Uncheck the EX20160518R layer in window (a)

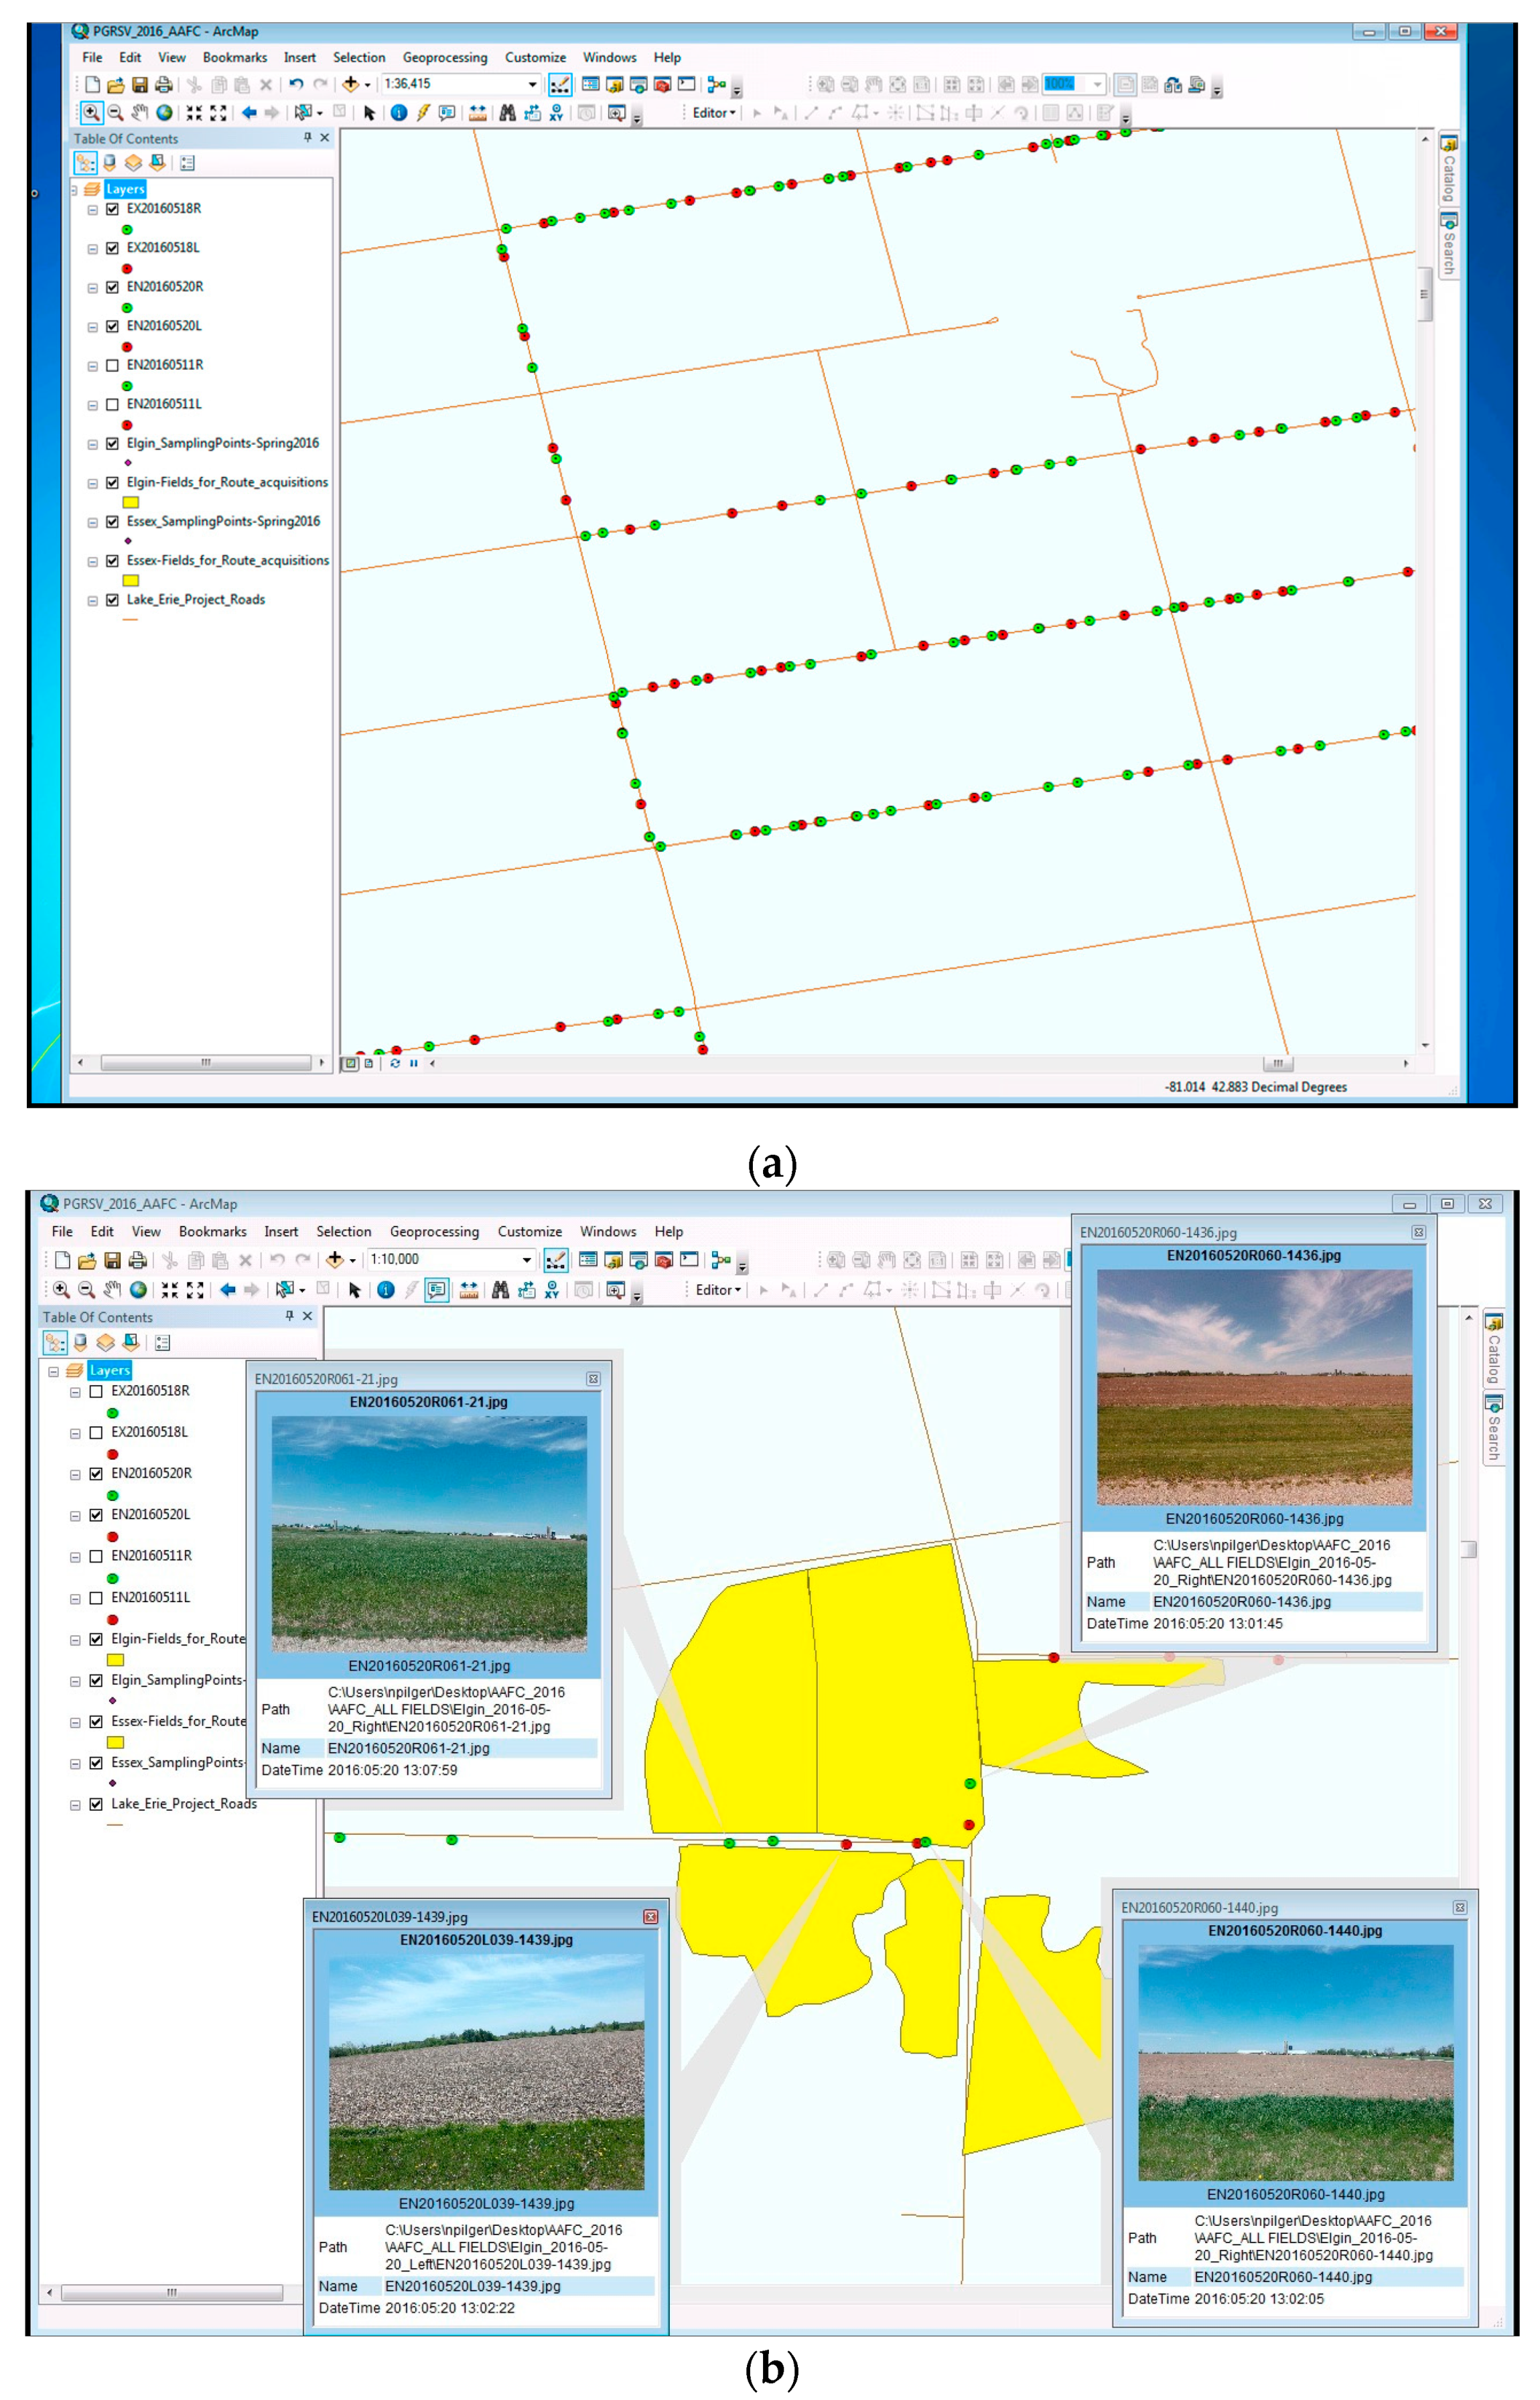click(x=112, y=209)
